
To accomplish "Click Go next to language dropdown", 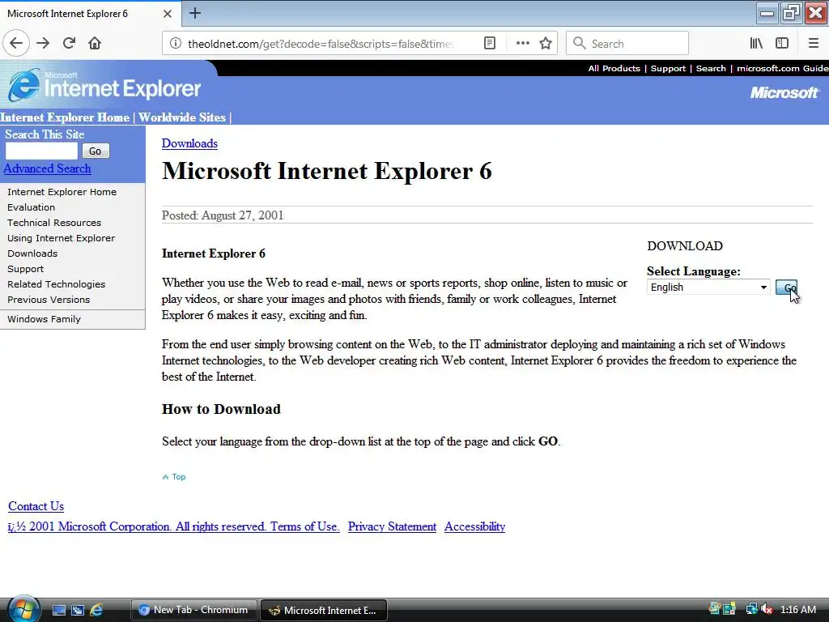I will click(786, 288).
